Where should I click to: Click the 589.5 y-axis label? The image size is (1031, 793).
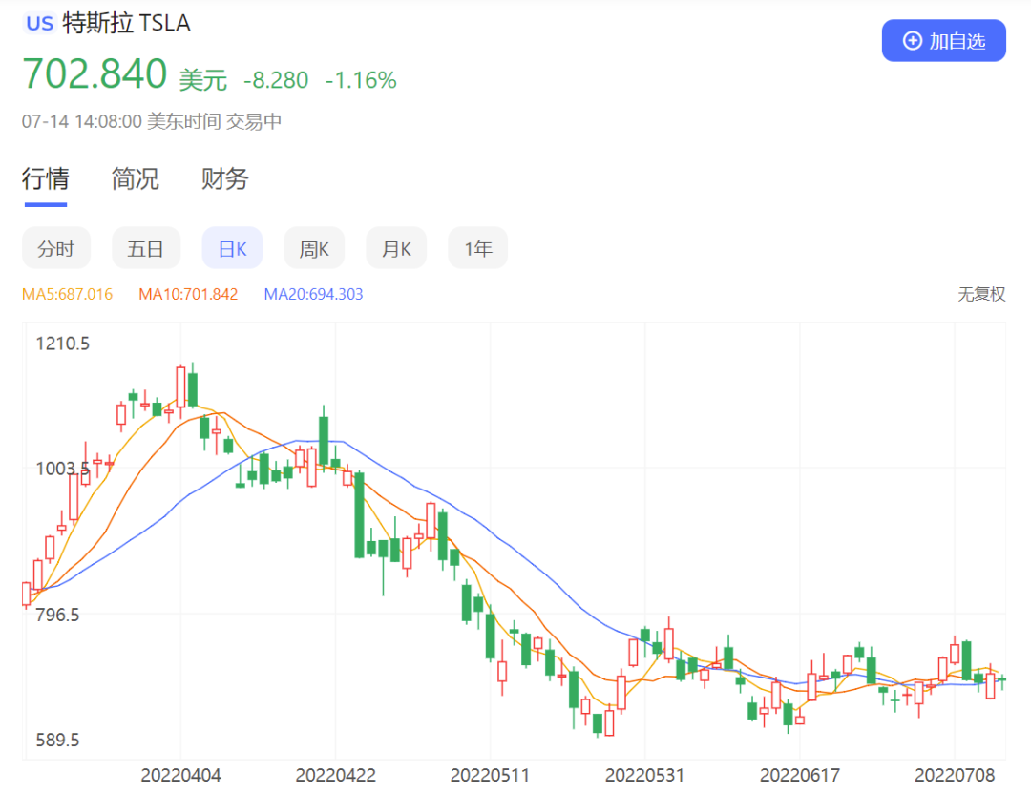(x=57, y=740)
